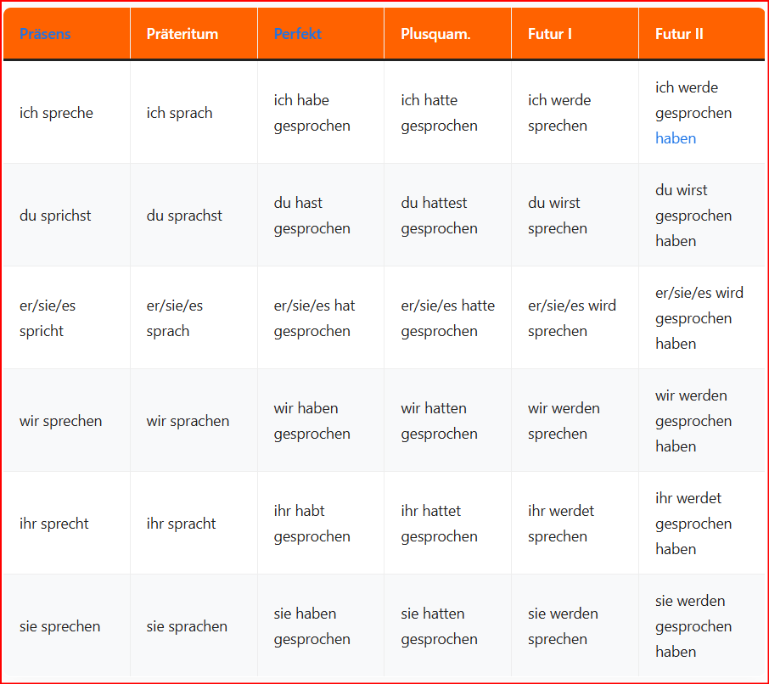Select the 'wir sprechen' cell

(x=60, y=421)
